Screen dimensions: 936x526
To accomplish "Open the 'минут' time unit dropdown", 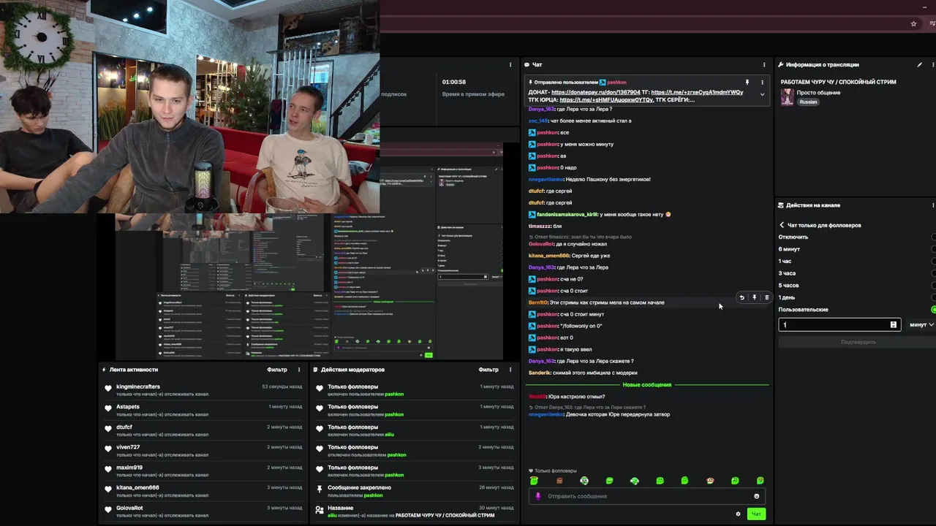I will click(x=921, y=324).
